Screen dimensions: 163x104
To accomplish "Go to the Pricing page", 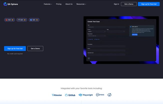I will pyautogui.click(x=59, y=4).
